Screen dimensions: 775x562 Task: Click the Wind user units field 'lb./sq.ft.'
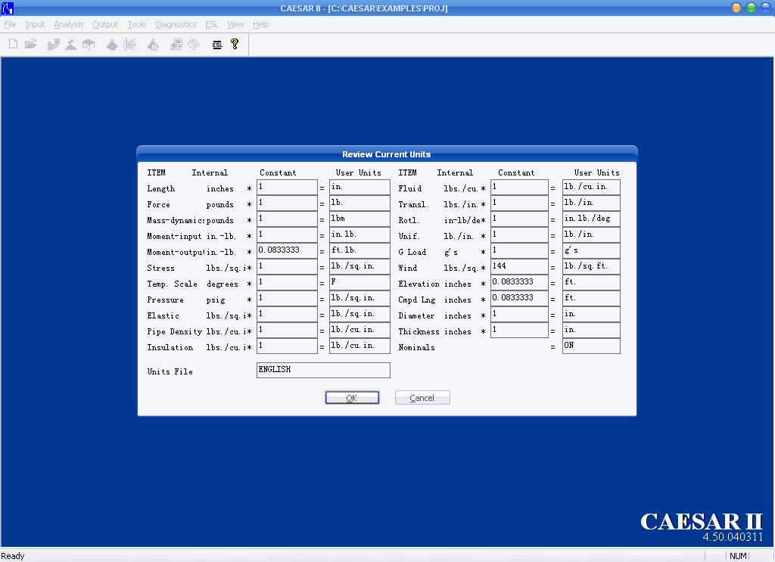pyautogui.click(x=591, y=267)
